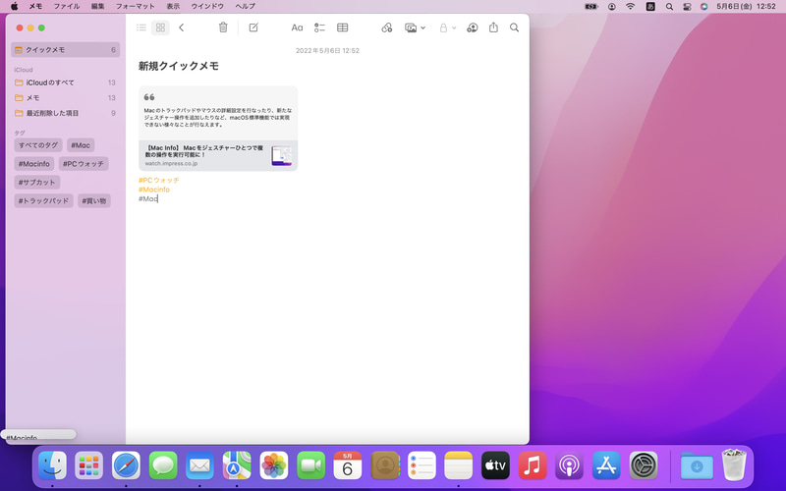Click the quoted Mac trackpad text excerpt

tap(217, 117)
